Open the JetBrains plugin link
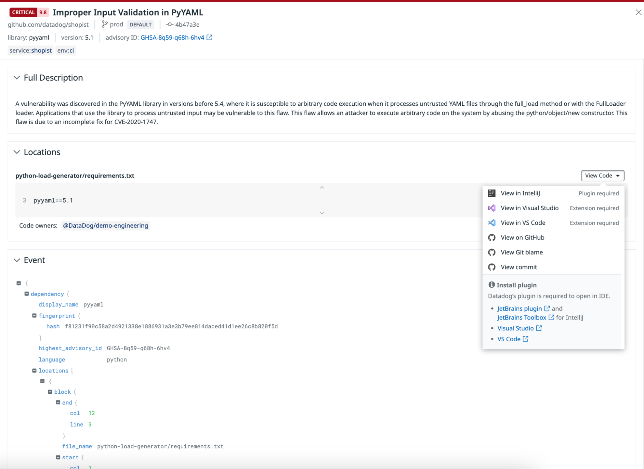 point(519,309)
